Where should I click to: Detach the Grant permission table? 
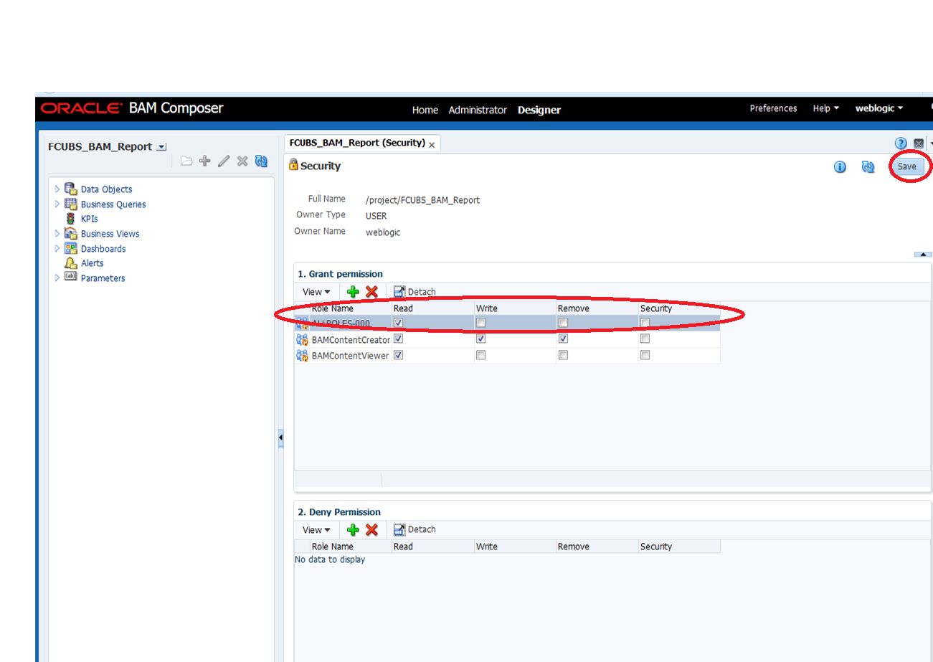[415, 292]
